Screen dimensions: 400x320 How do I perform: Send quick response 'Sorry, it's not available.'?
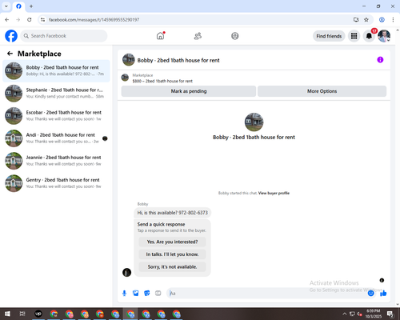pos(172,267)
